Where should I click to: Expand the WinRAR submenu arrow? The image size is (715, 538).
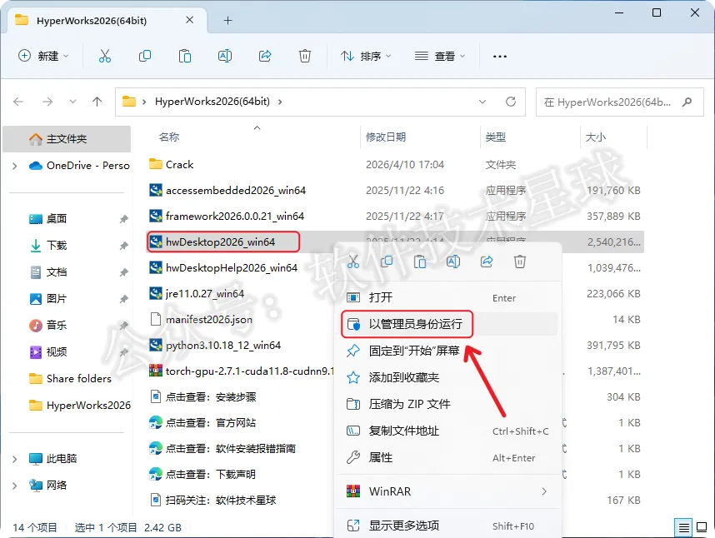pyautogui.click(x=544, y=491)
